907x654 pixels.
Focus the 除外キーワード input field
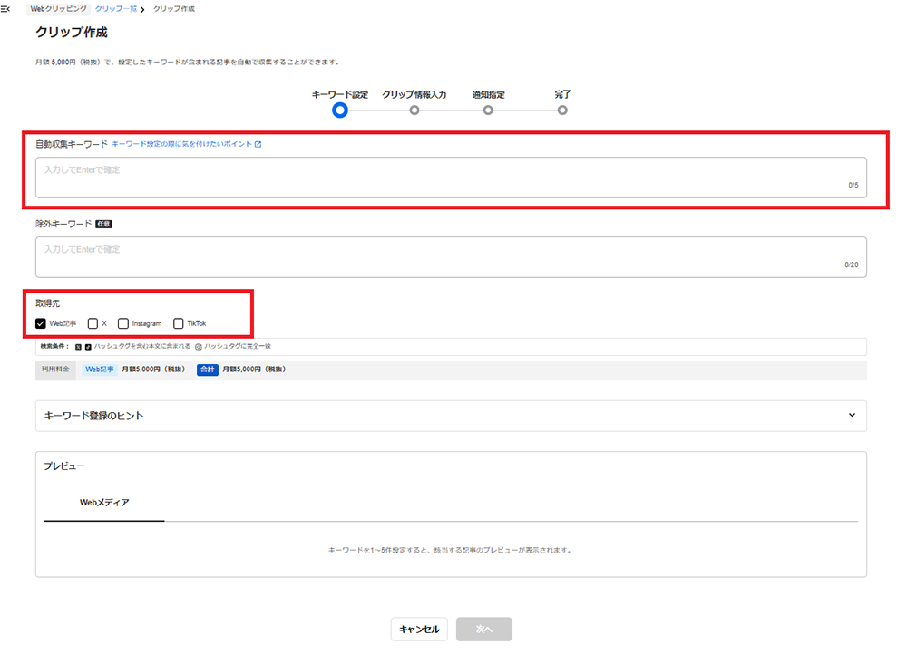[451, 257]
